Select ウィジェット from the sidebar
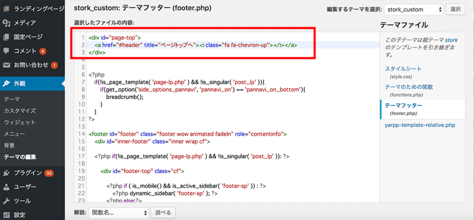Screen dimensions: 474x220 tap(19, 122)
